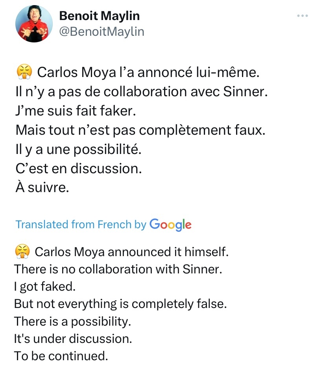The width and height of the screenshot is (325, 372).
Task: Visit the @BenoitMaylin handle link
Action: (x=102, y=31)
